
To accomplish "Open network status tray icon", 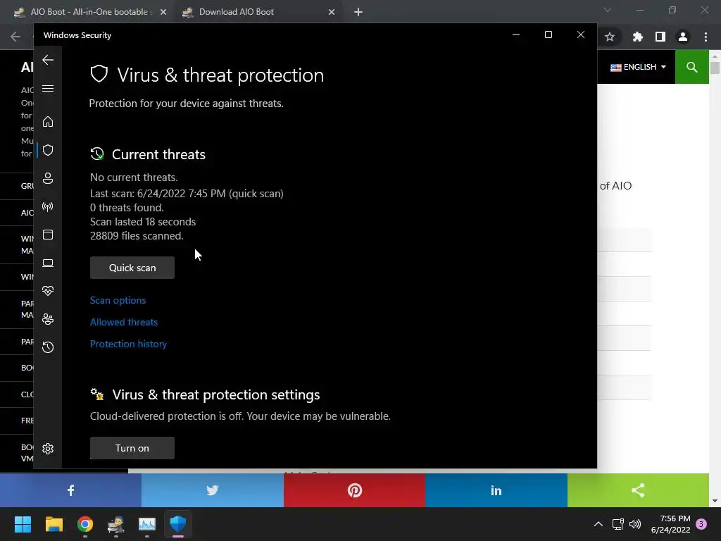I will point(618,524).
